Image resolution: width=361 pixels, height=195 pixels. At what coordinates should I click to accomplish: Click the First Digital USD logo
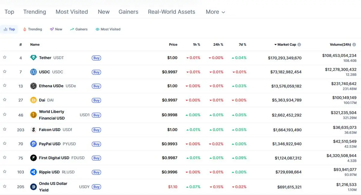(x=33, y=158)
